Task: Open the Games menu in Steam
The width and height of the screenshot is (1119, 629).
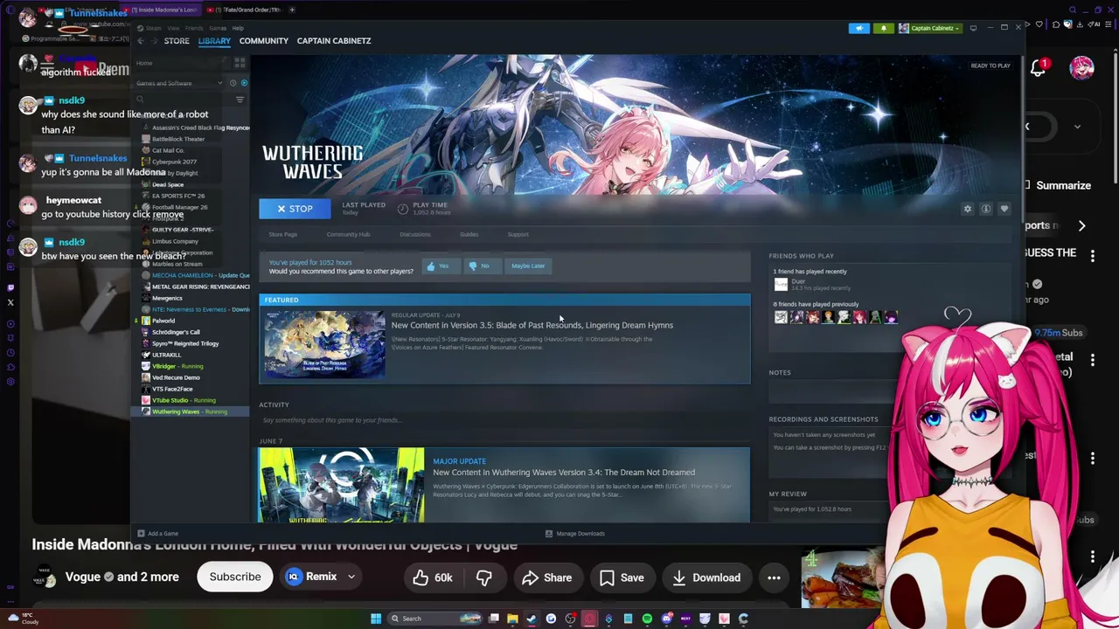Action: click(217, 28)
